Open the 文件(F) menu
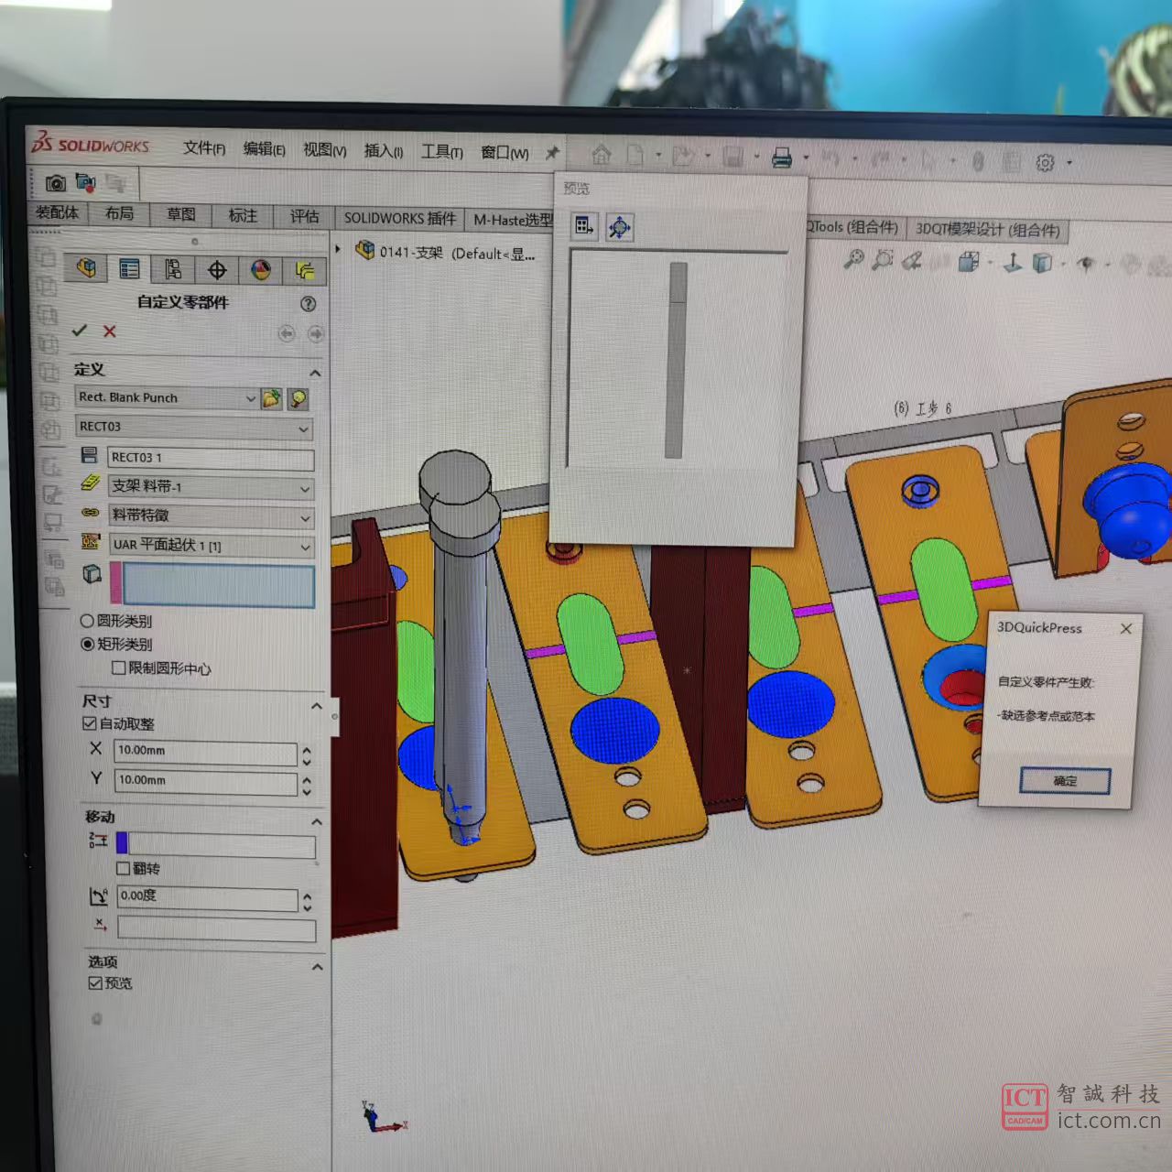This screenshot has width=1172, height=1172. pos(204,147)
